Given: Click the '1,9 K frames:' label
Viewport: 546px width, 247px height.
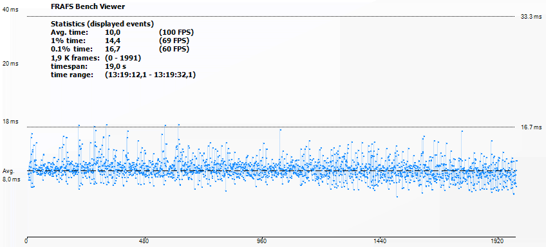Looking at the screenshot, I should [75, 58].
